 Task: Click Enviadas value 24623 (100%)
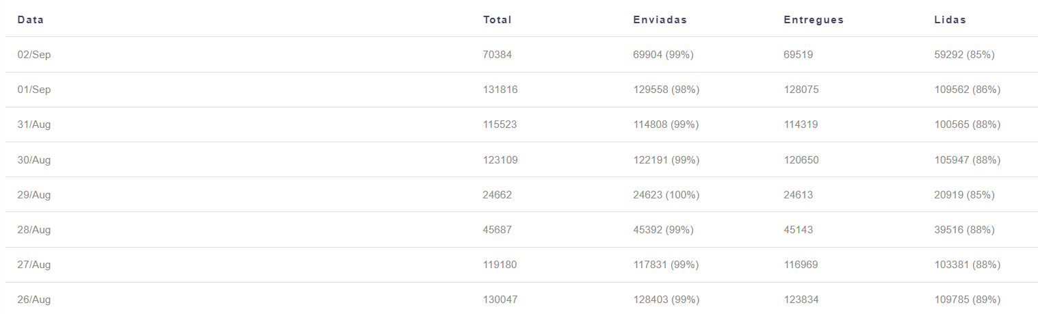tap(666, 195)
